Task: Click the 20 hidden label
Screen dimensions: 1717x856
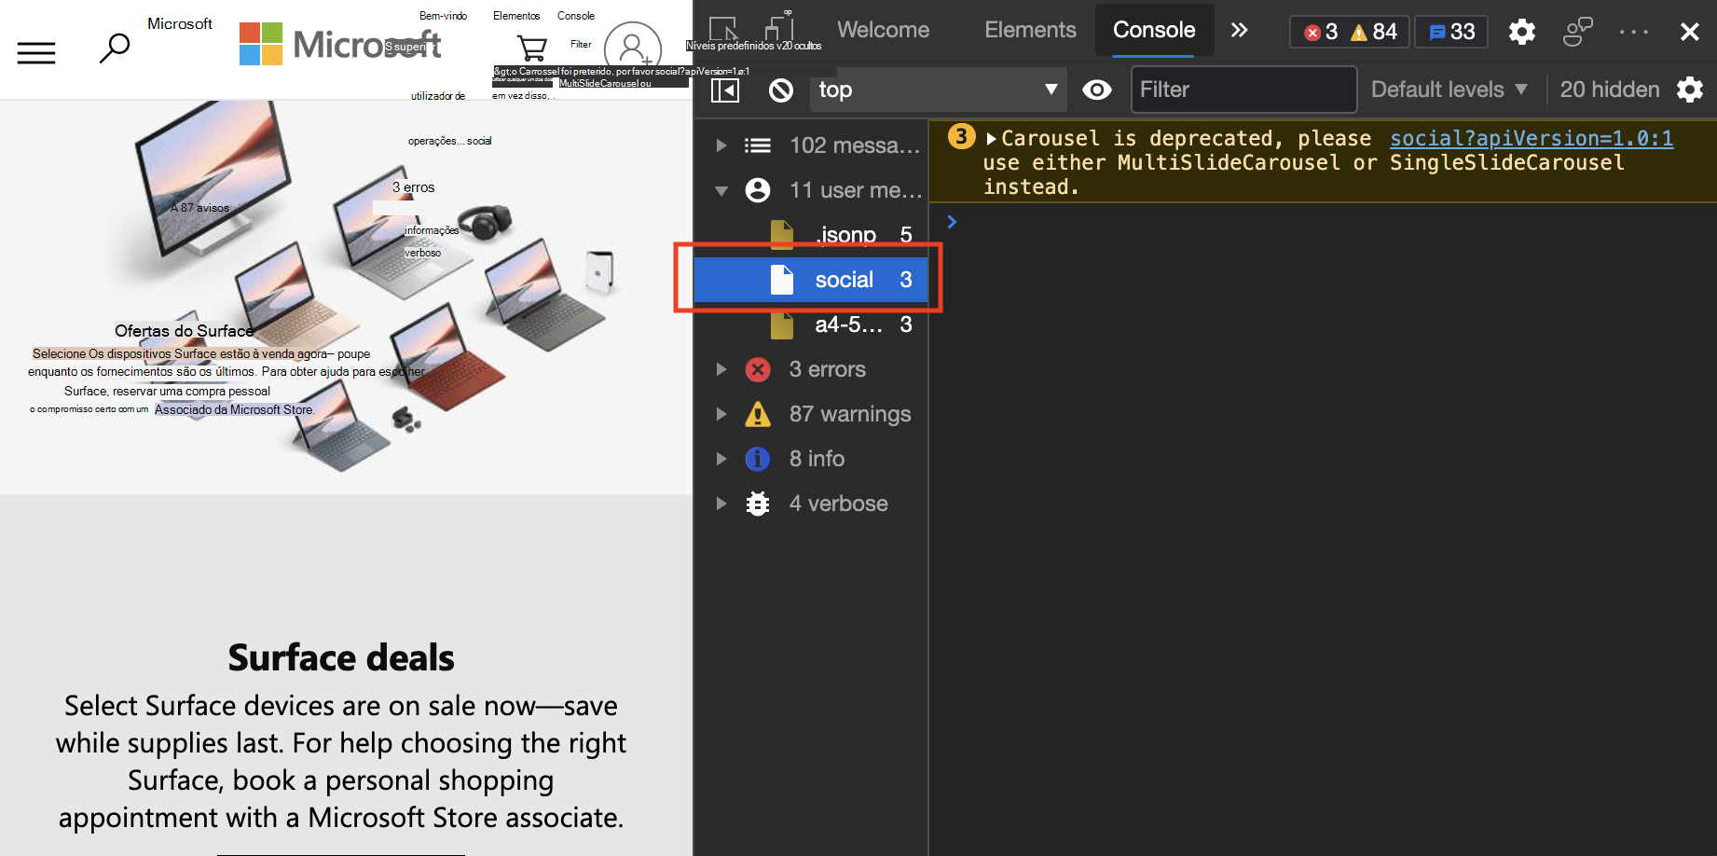Action: click(1610, 90)
